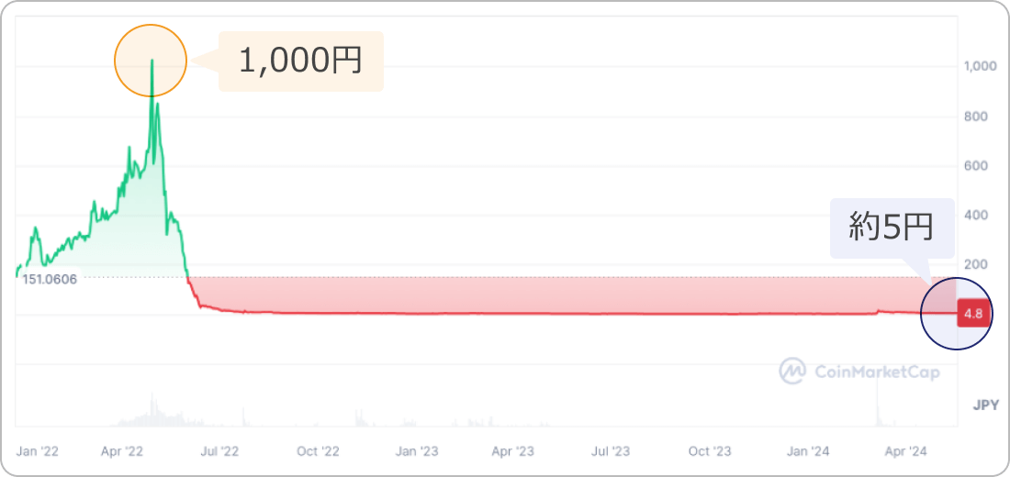1010x477 pixels.
Task: Select the Jan '23 axis label
Action: pos(417,451)
